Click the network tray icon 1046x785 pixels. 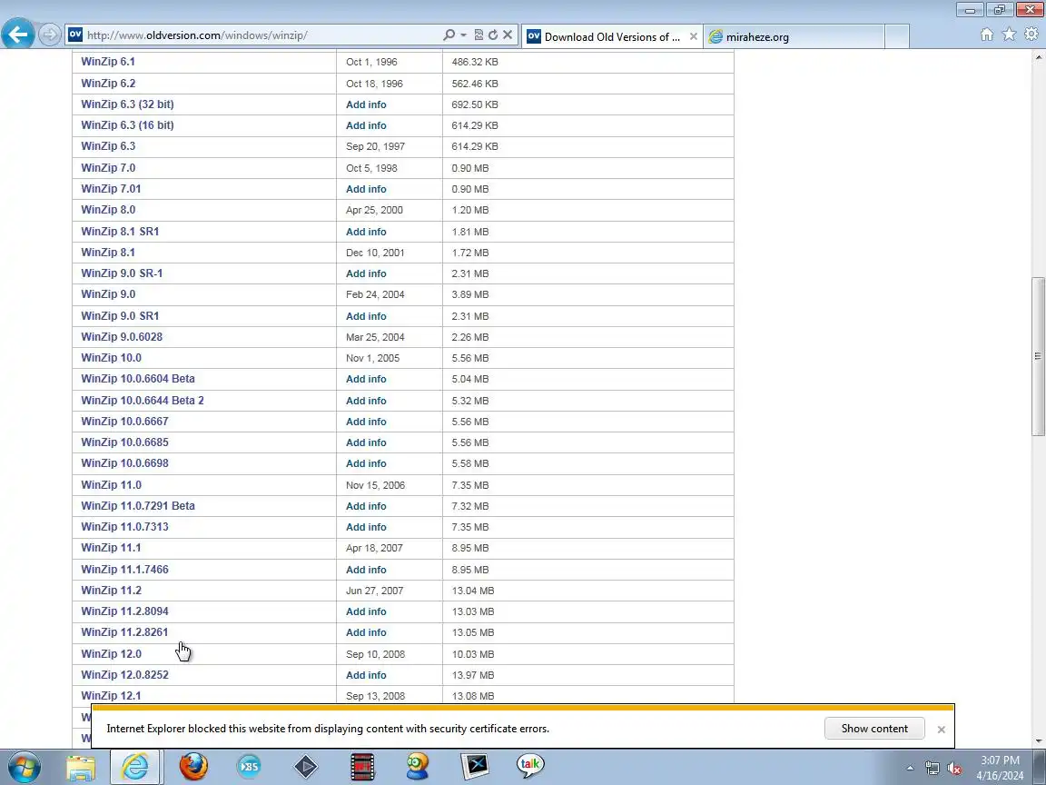(x=933, y=769)
